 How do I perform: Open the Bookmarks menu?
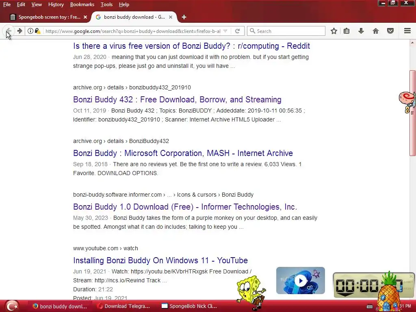click(82, 4)
